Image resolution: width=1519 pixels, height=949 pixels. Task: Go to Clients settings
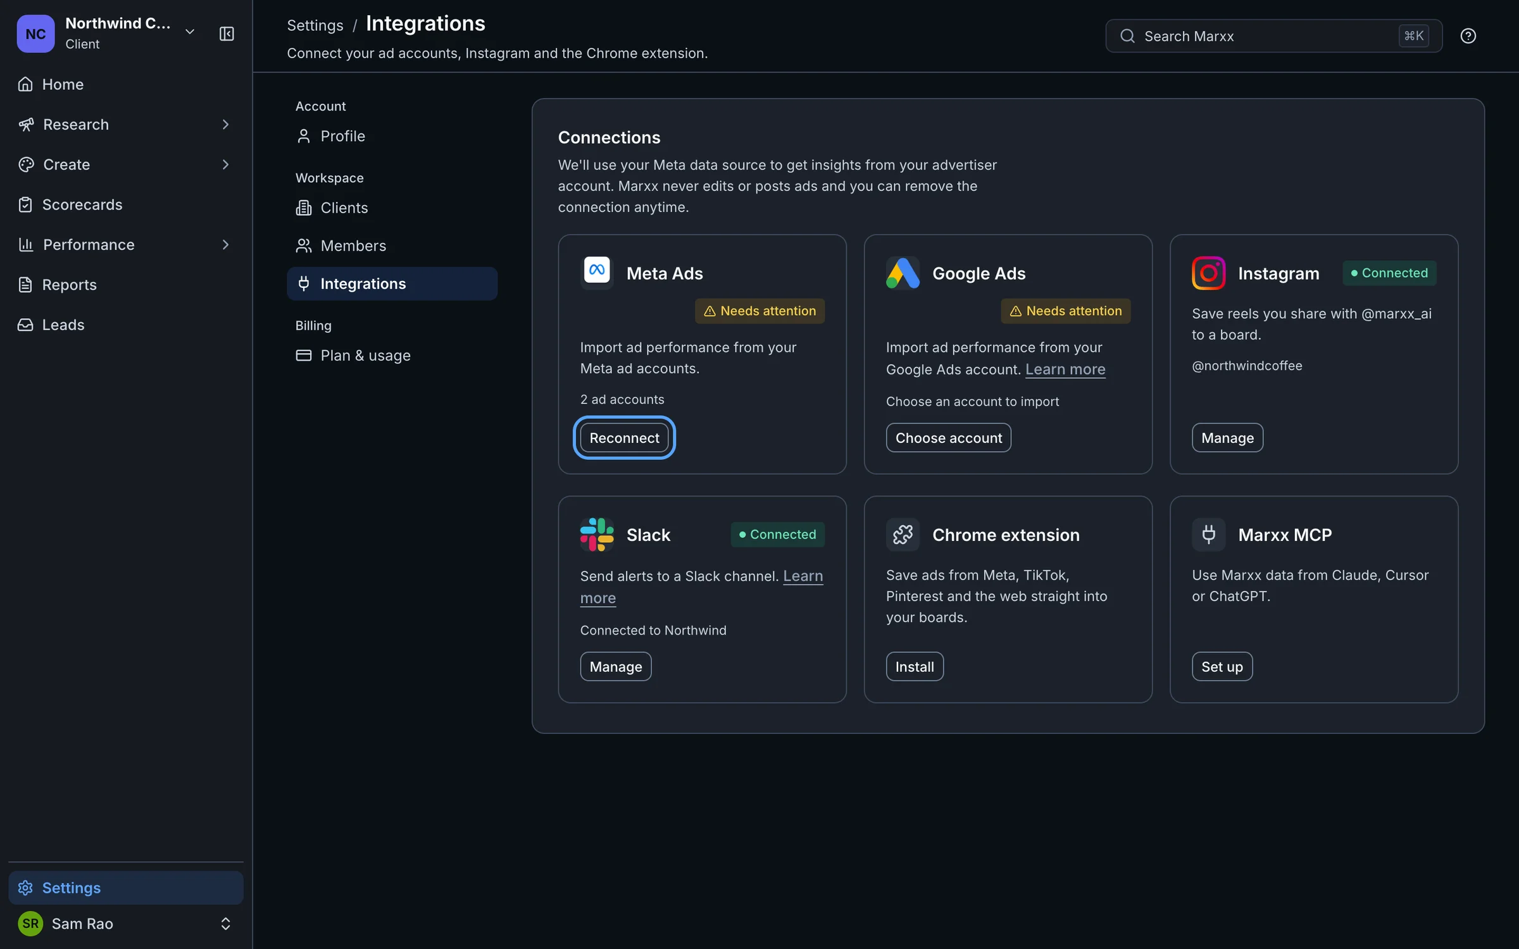392,208
